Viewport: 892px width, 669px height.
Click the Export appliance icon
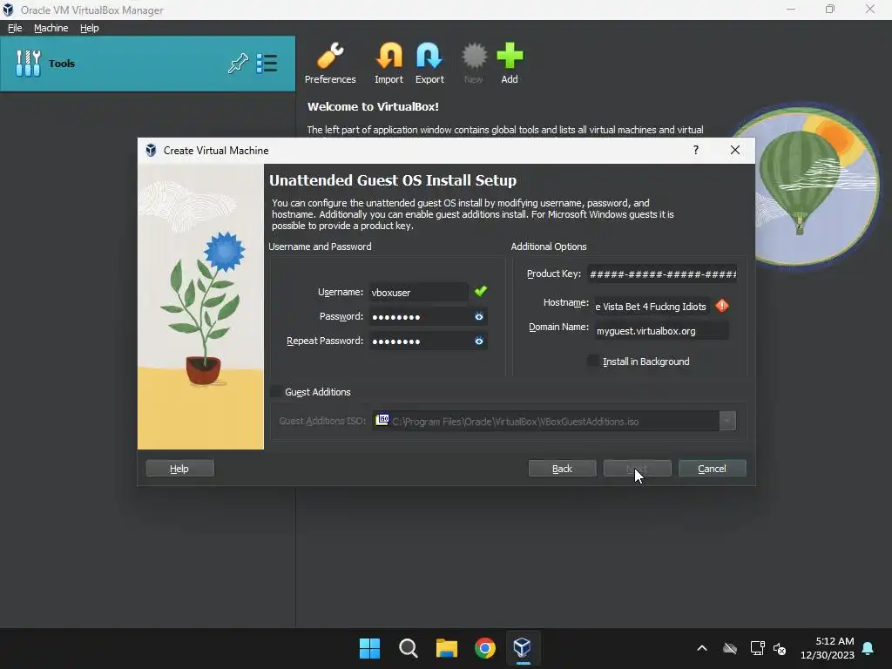(x=429, y=63)
